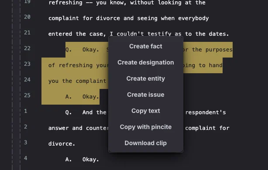This screenshot has height=170, width=268.
Task: Choose Copy with pincite option
Action: point(146,127)
